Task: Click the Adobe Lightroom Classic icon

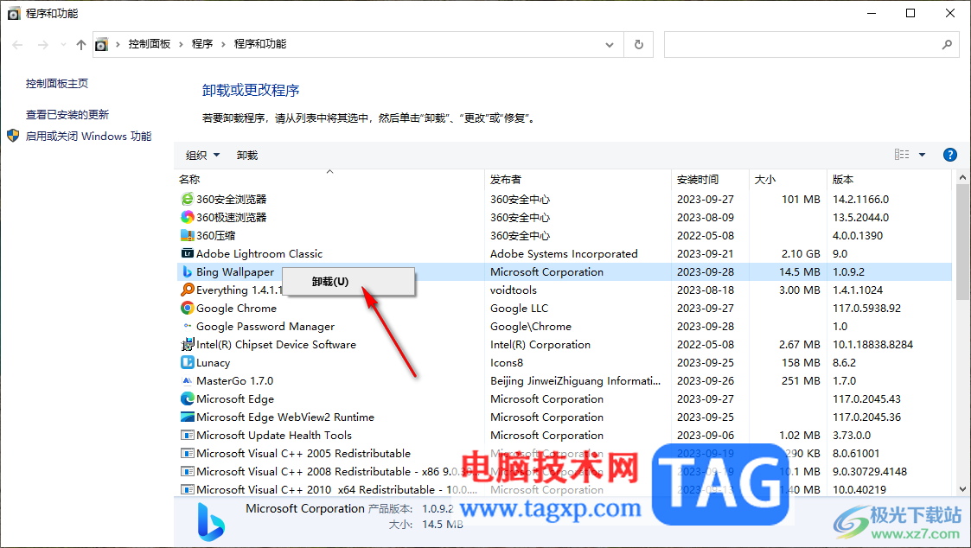Action: [x=187, y=253]
